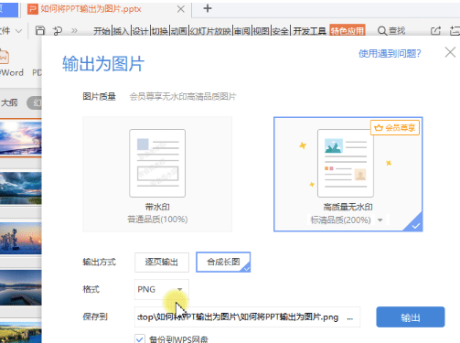Click the 使用遇到问题? help link
460x343 pixels.
[x=390, y=54]
